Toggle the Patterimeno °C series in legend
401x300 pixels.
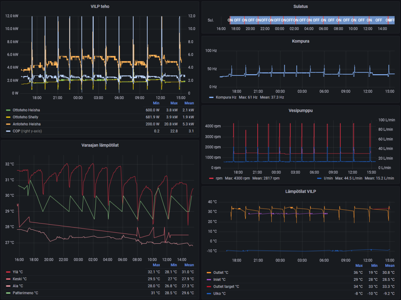click(x=25, y=293)
